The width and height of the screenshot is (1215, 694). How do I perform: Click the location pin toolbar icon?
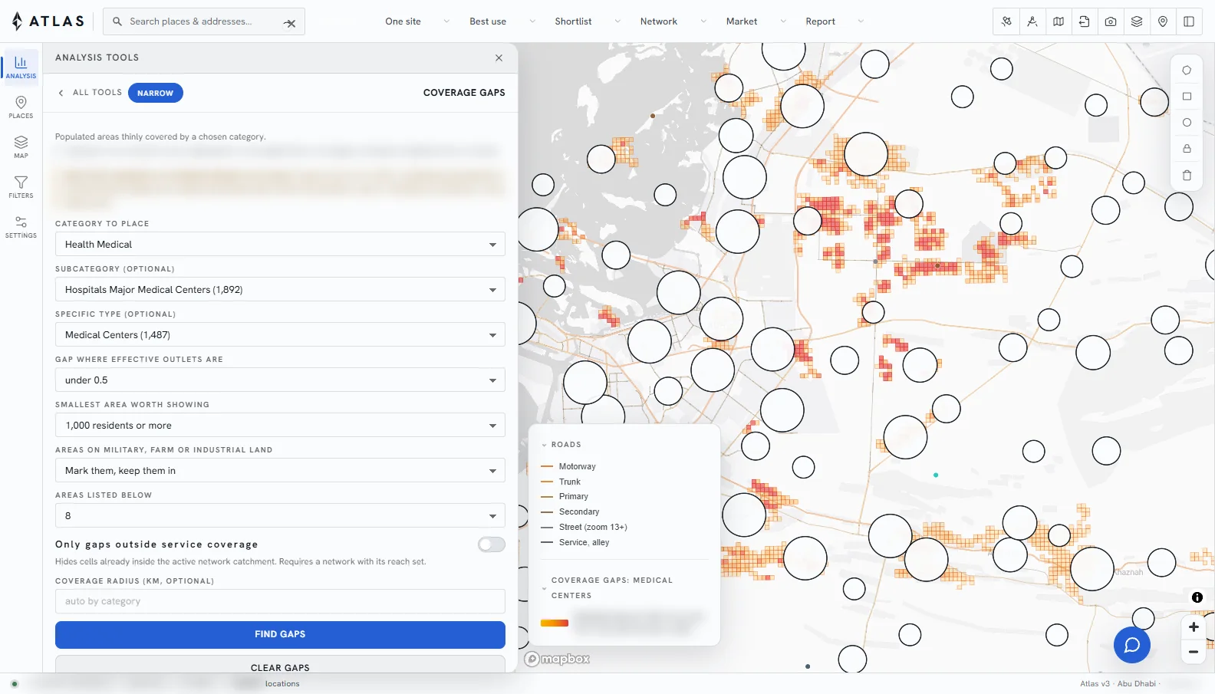pos(1163,21)
